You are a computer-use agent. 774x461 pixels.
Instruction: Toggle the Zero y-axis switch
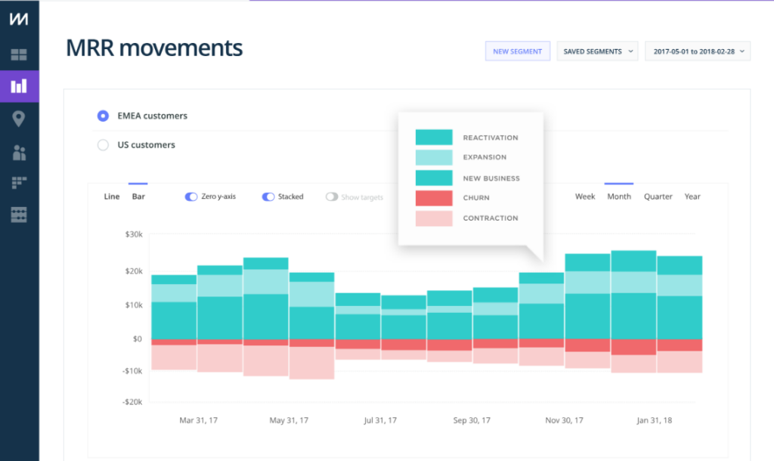(191, 197)
